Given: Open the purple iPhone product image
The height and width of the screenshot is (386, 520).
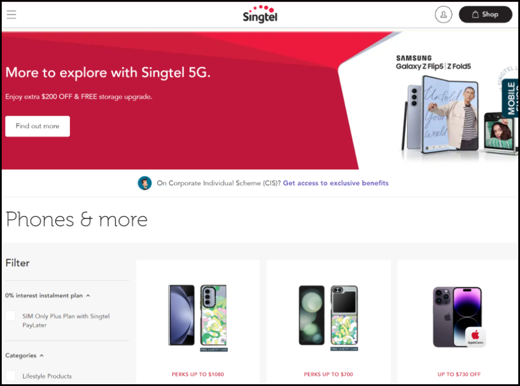Looking at the screenshot, I should tap(459, 317).
